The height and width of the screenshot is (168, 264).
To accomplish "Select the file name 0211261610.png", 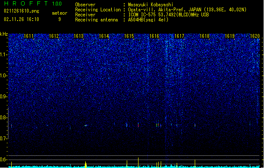I will tap(21, 11).
